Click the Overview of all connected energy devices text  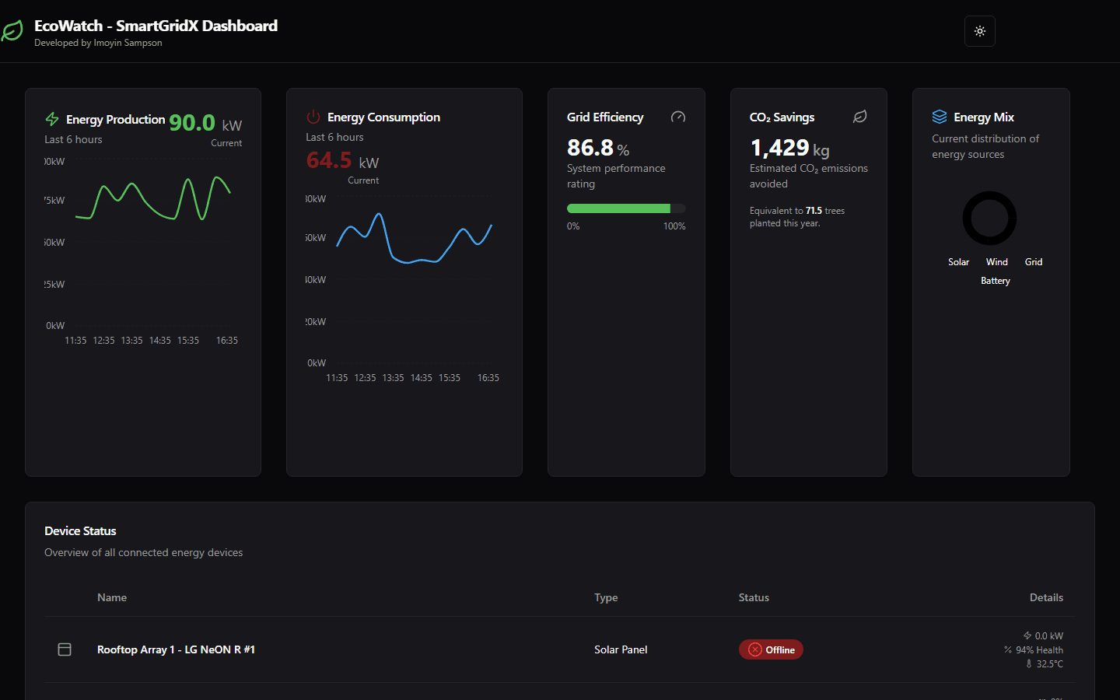[x=143, y=552]
